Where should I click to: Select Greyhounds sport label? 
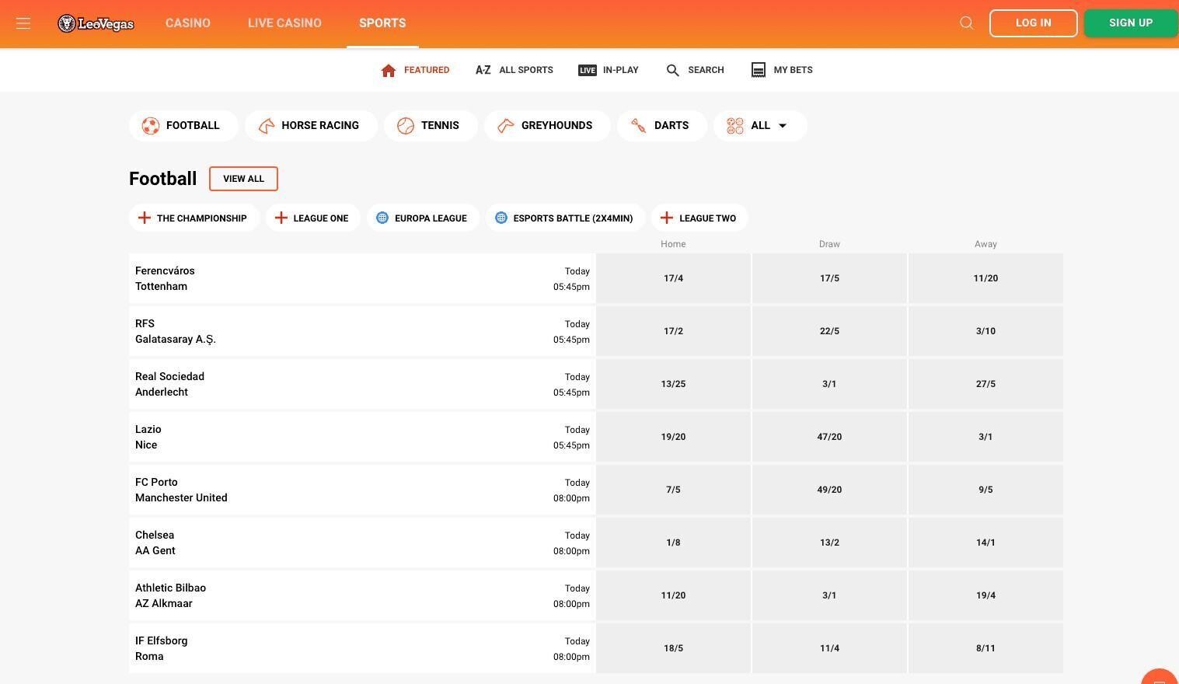click(x=556, y=126)
